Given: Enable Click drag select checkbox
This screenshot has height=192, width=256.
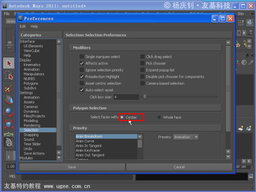Looking at the screenshot, I should pos(142,57).
